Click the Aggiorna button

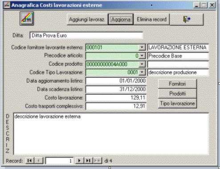coord(121,20)
